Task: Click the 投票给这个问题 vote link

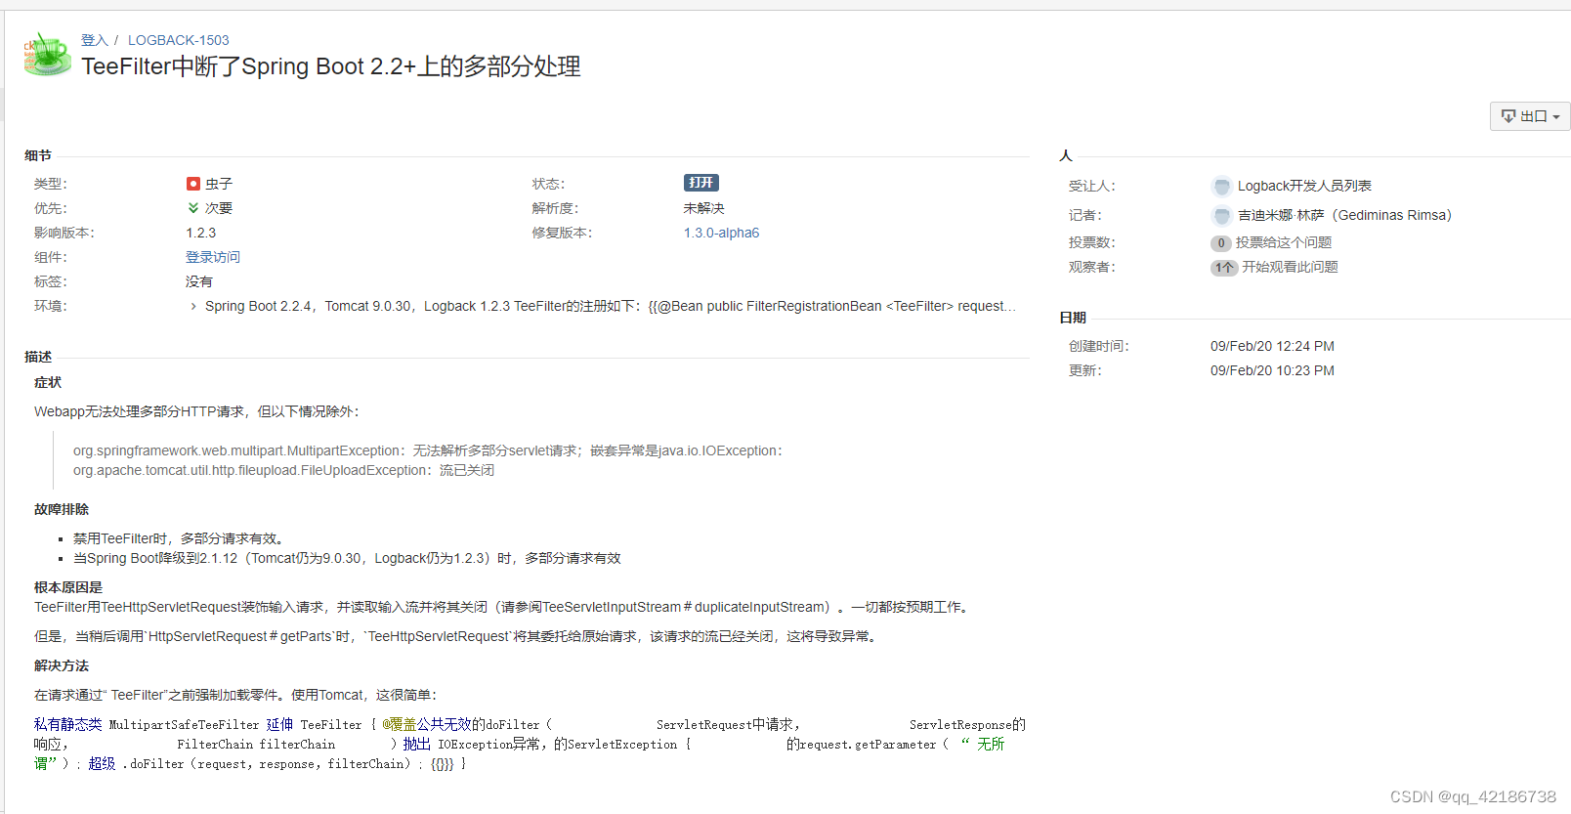Action: 1284,242
